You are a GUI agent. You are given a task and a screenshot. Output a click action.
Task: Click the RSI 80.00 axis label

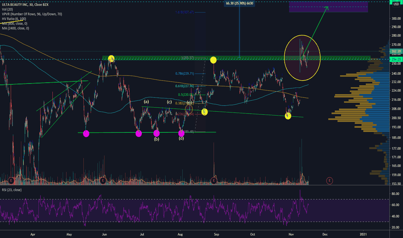click(x=395, y=194)
